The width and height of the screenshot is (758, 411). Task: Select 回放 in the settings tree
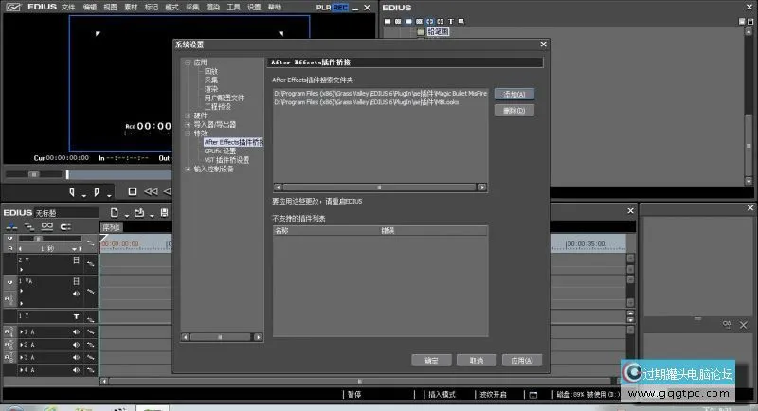click(210, 71)
